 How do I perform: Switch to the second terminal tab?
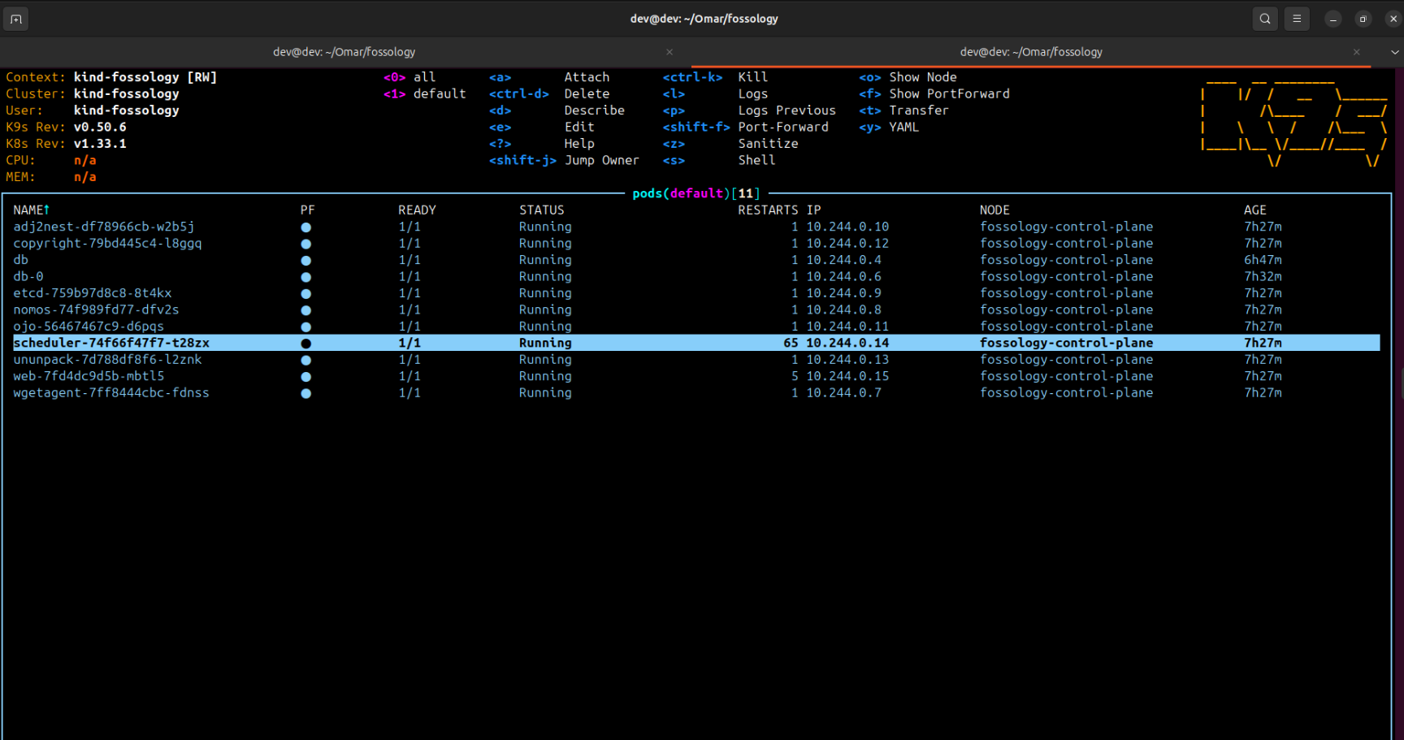(1031, 52)
